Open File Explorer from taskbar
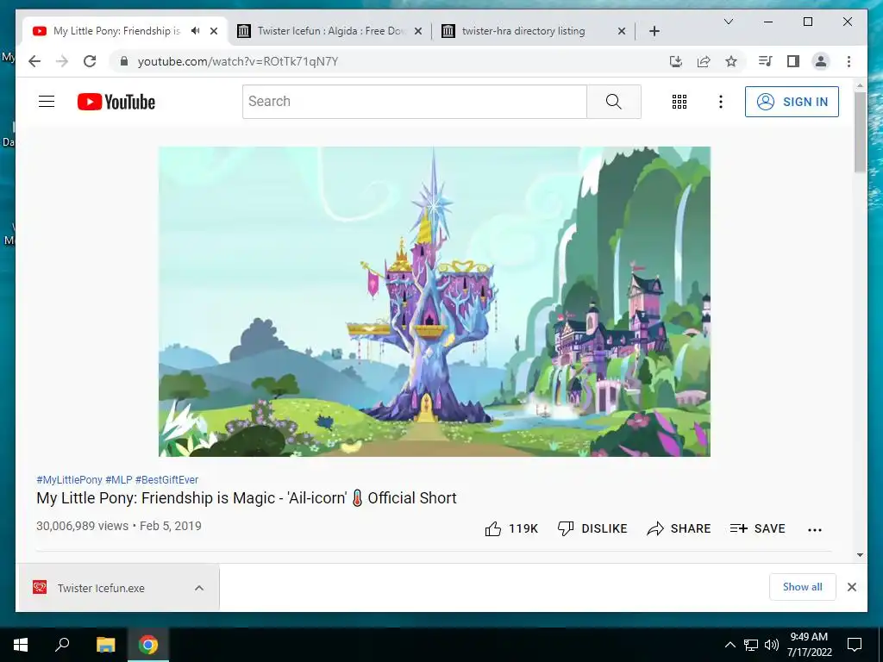883x662 pixels. click(x=105, y=645)
